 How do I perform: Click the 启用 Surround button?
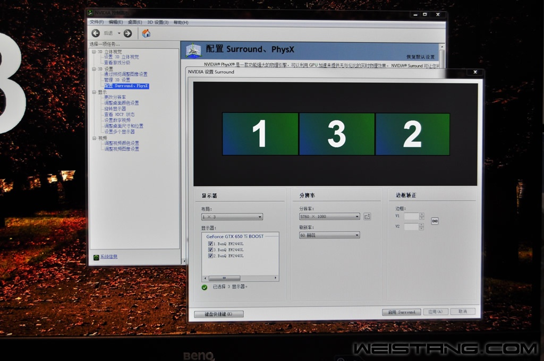click(401, 312)
